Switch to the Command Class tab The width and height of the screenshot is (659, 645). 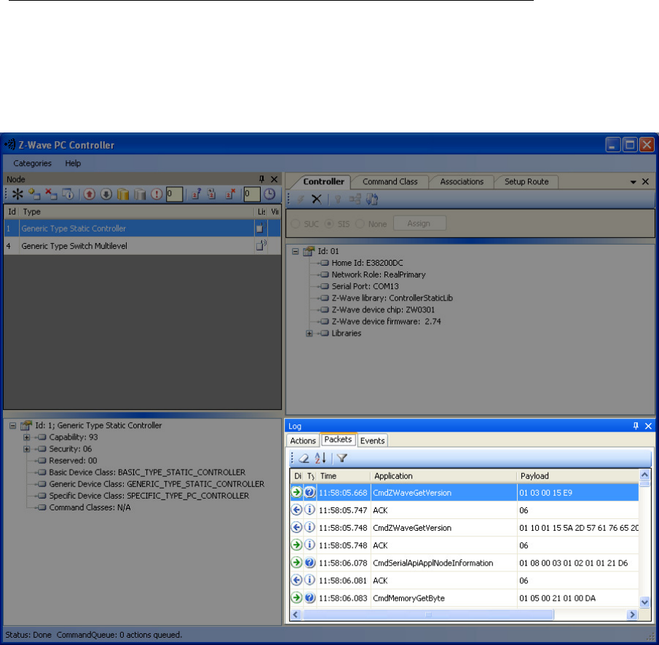[x=390, y=182]
